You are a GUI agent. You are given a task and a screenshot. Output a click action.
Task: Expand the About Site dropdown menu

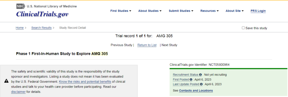235,11
